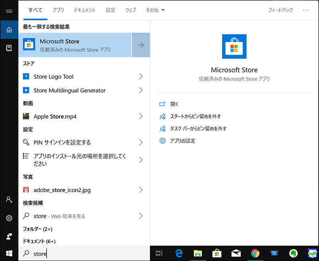Open the Notebook icon in sidebar
The height and width of the screenshot is (261, 319).
[x=9, y=48]
